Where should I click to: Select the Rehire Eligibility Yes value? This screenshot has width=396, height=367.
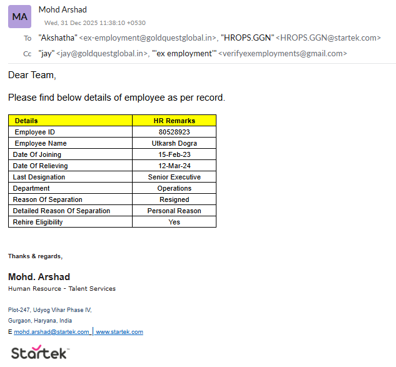click(174, 222)
